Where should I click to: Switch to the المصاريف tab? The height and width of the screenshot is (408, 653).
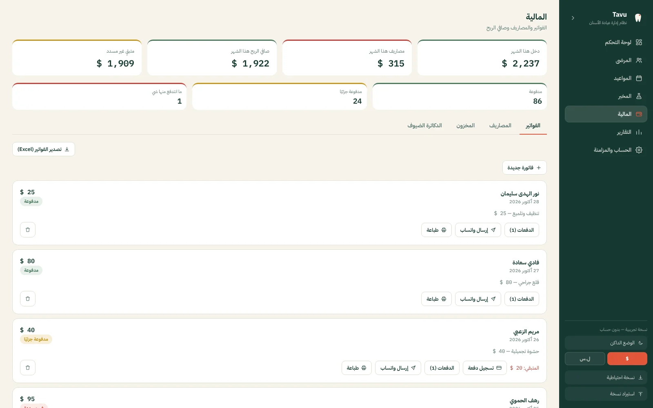500,126
